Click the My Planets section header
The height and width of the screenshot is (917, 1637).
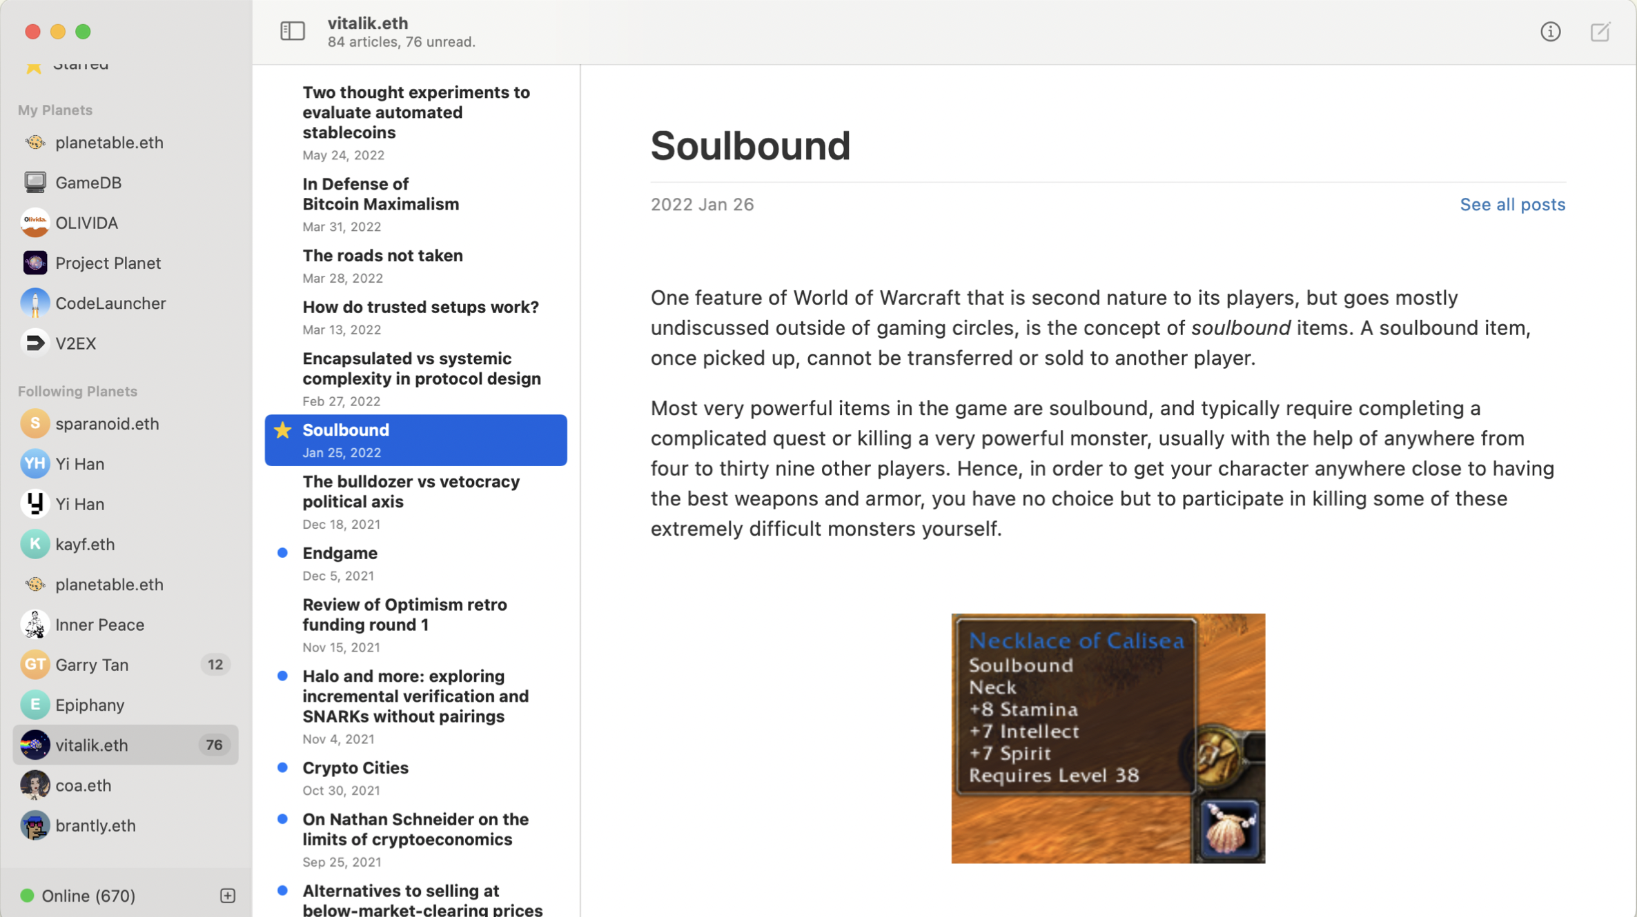(55, 110)
